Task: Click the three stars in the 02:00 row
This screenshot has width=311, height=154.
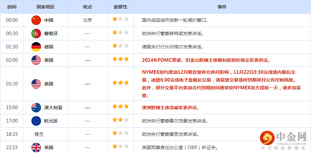Action: pyautogui.click(x=121, y=59)
